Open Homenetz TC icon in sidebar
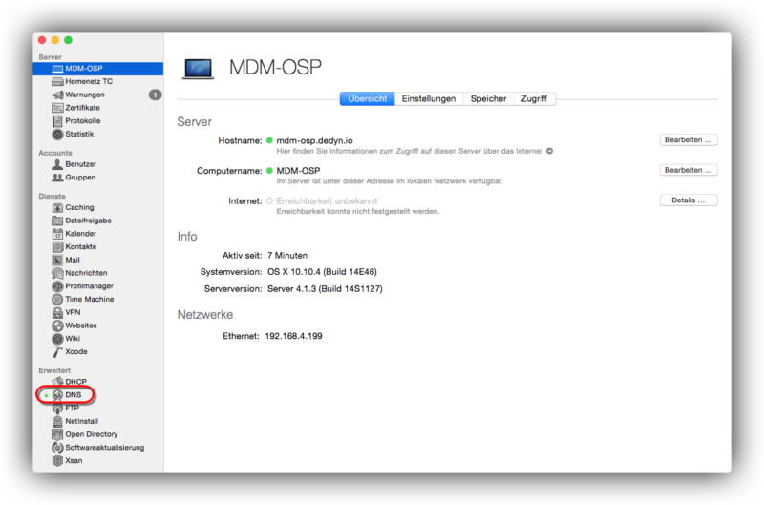Viewport: 764px width, 505px height. [57, 82]
